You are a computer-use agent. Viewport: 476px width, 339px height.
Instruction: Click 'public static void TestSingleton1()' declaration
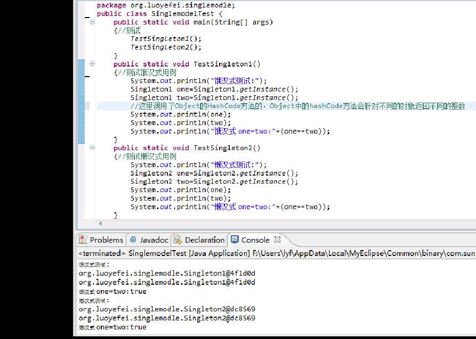187,64
